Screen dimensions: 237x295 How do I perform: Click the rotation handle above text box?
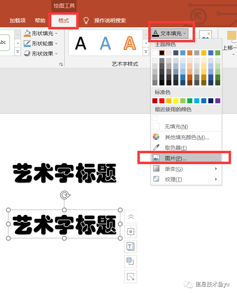coord(65,195)
